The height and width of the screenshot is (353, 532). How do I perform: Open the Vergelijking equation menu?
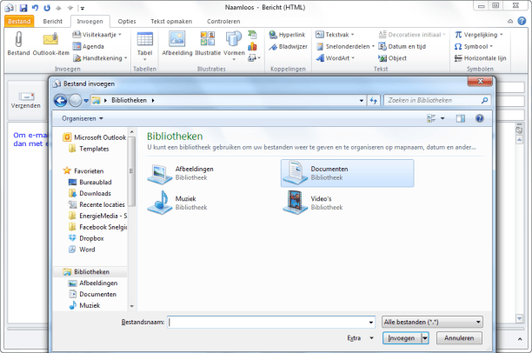pyautogui.click(x=479, y=35)
